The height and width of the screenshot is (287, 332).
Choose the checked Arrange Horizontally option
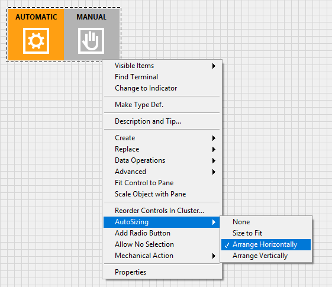coord(266,244)
